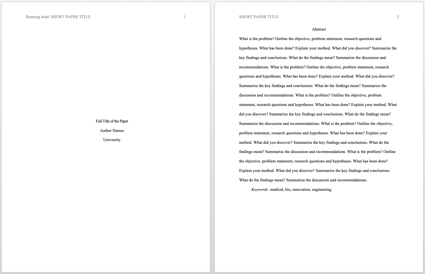Image resolution: width=425 pixels, height=274 pixels.
Task: Click the line 'discussion and recommendations. What is the problem?'
Action: click(310, 95)
